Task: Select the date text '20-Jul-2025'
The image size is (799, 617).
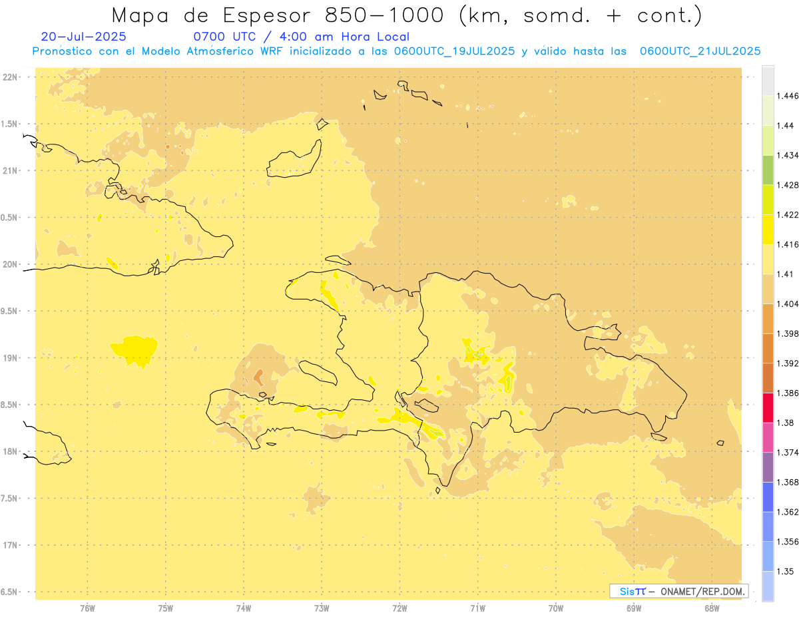Action: click(83, 37)
